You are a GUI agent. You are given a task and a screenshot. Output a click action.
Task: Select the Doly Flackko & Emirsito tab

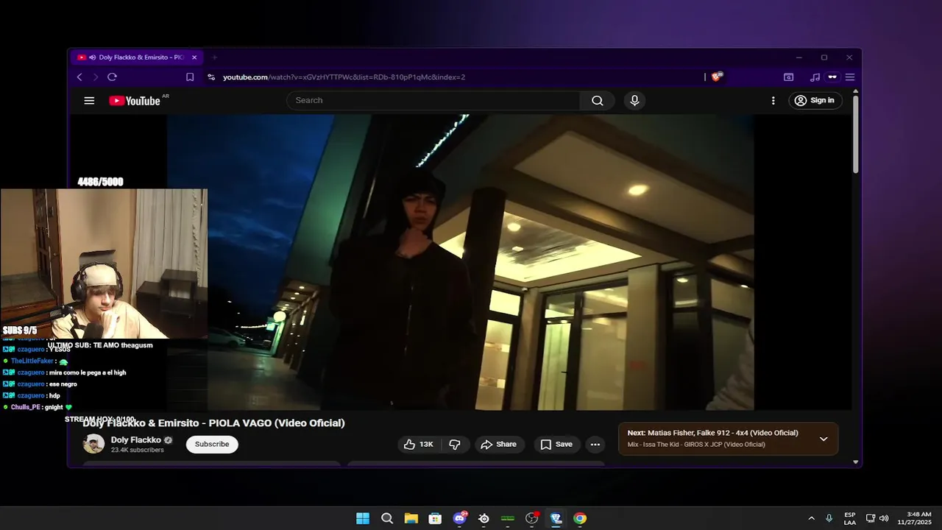coord(137,57)
